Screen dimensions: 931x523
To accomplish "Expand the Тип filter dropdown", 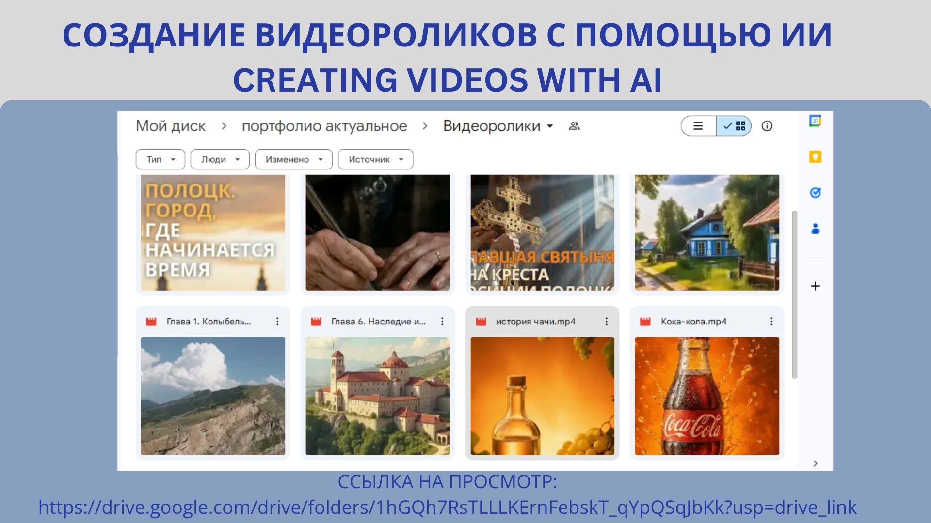I will coord(161,159).
